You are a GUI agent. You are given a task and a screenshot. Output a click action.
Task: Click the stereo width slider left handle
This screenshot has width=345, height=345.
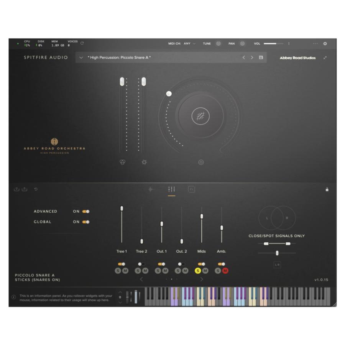click(x=266, y=243)
